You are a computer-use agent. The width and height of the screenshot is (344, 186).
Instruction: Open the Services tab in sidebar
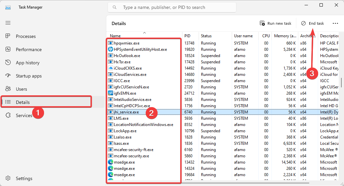(24, 115)
